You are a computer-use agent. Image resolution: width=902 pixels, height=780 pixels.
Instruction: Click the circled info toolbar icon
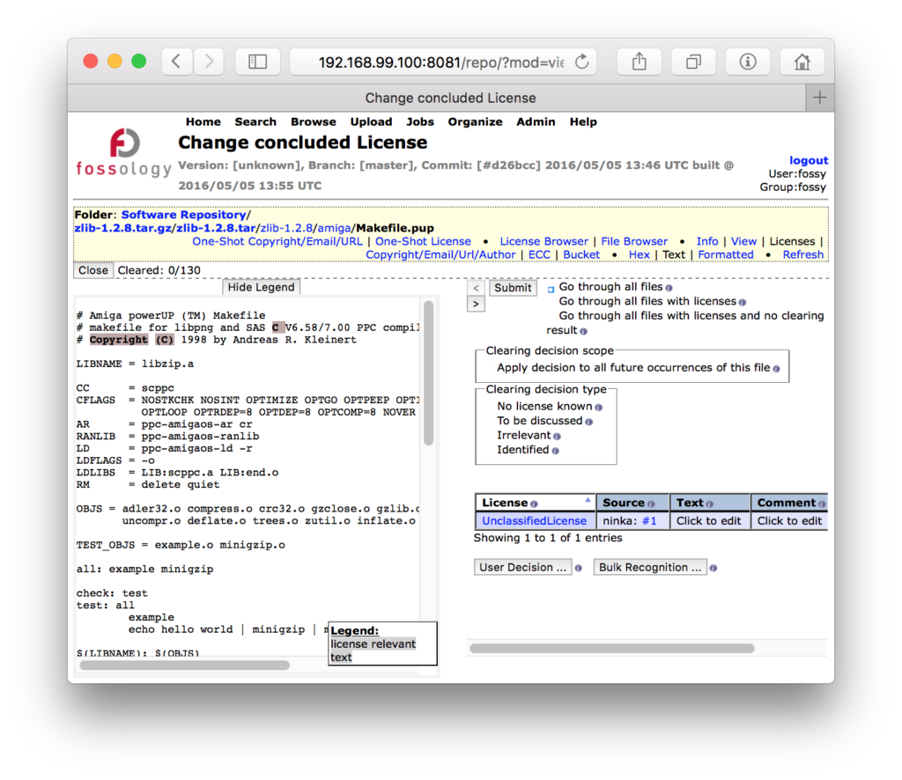point(747,62)
